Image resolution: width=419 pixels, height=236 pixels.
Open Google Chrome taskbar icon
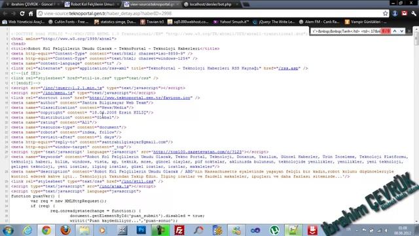46,230
